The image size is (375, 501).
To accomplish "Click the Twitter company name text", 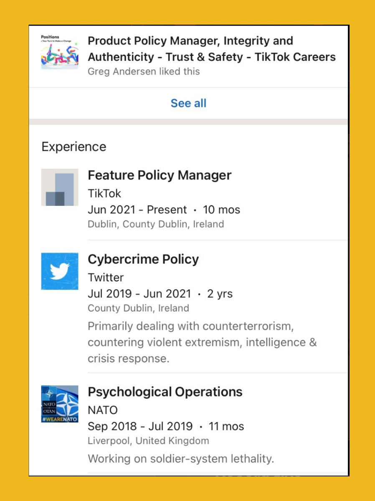I will point(106,278).
